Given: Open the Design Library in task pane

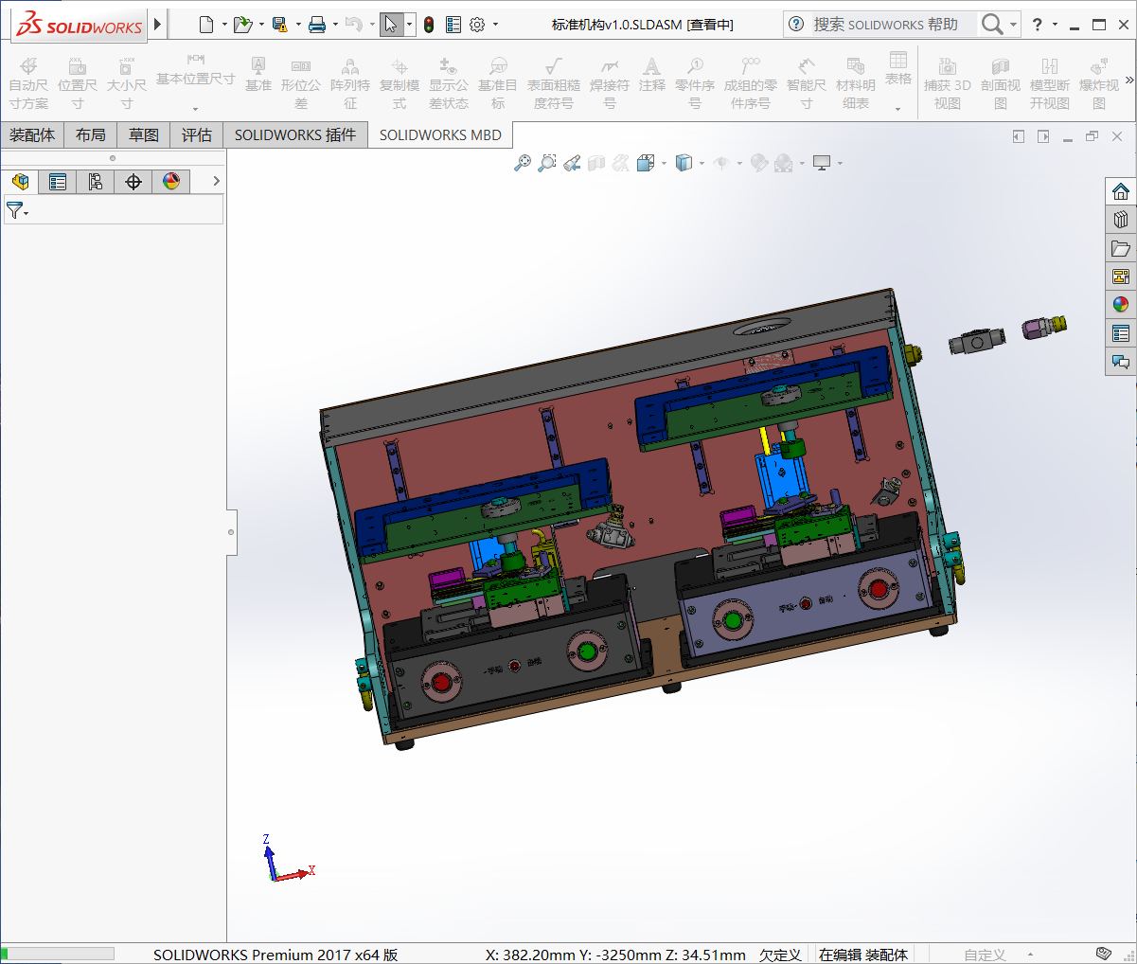Looking at the screenshot, I should tap(1121, 220).
